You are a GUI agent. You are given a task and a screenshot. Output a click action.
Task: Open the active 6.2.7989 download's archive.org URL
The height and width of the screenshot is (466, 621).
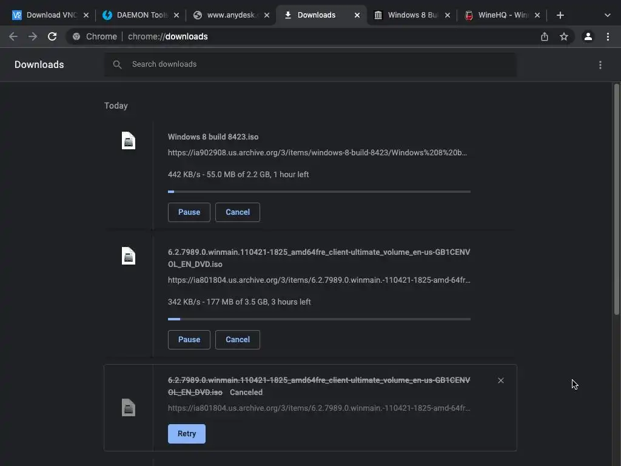tap(319, 280)
